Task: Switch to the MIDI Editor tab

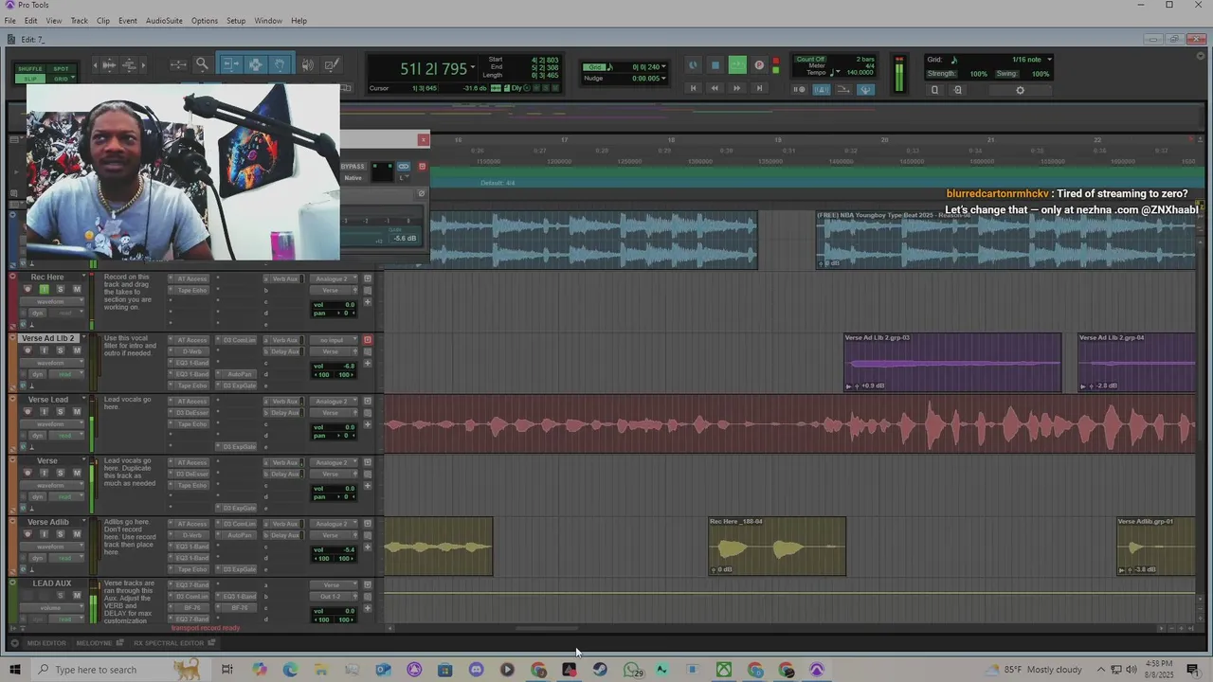Action: click(45, 643)
